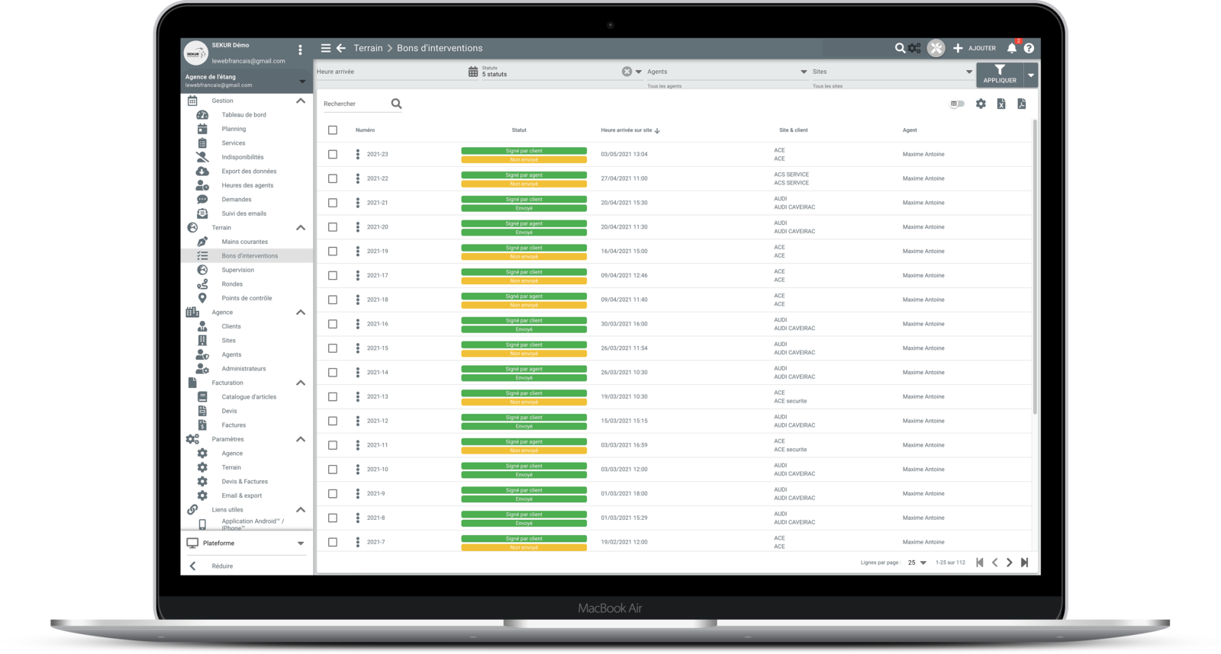The image size is (1221, 654).
Task: Tick the select-all checkbox in header
Action: pos(333,130)
